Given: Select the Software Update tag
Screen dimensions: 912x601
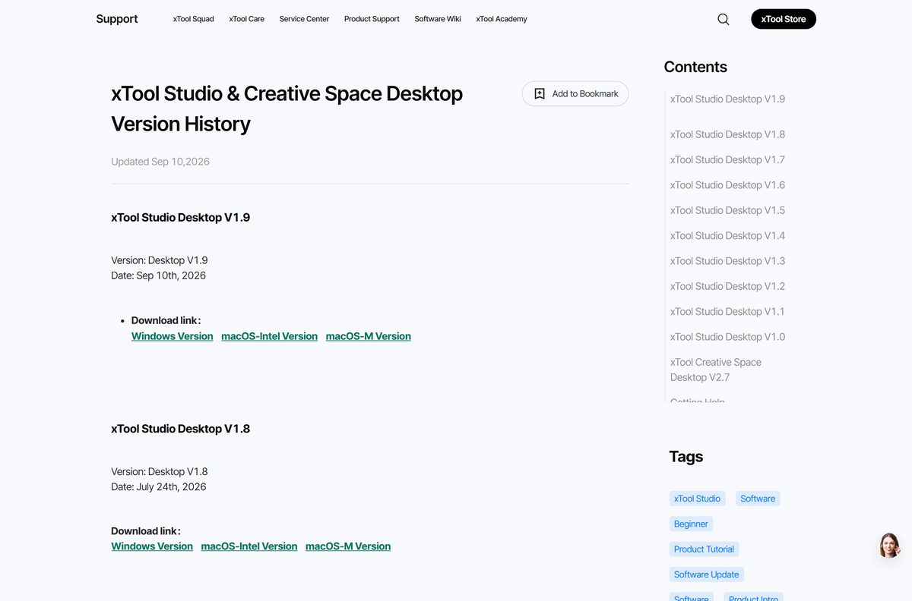Looking at the screenshot, I should [706, 574].
